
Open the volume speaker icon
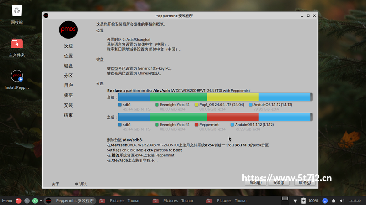pos(342,200)
